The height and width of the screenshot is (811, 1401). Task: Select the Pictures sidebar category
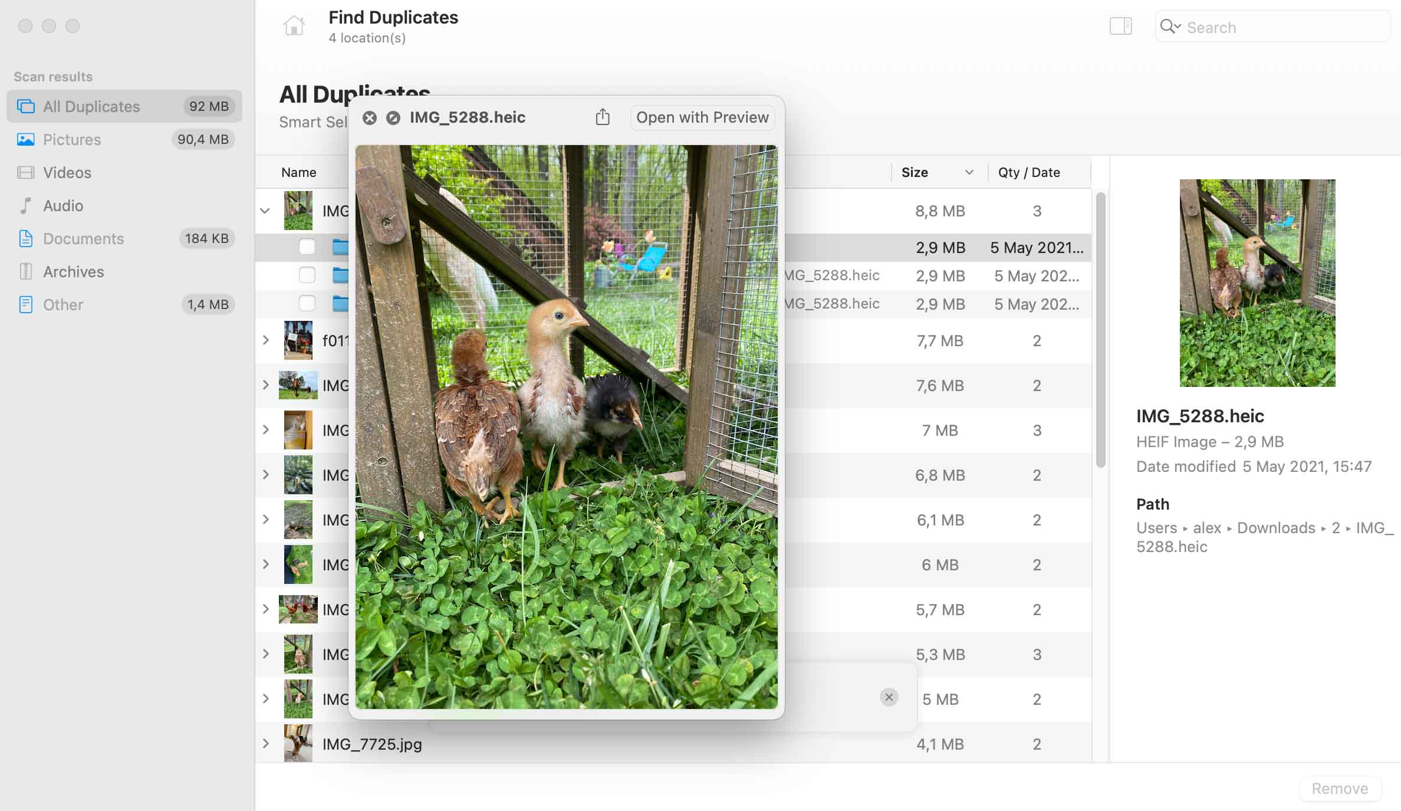coord(71,139)
